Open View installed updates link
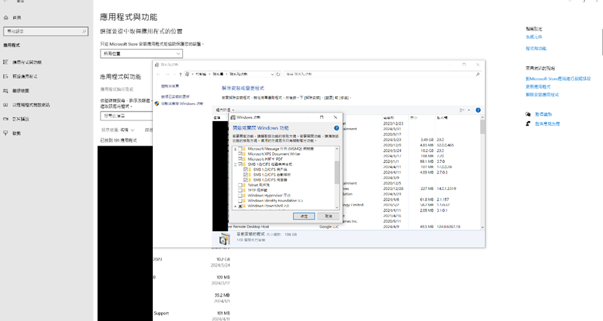The image size is (603, 321). pyautogui.click(x=175, y=97)
